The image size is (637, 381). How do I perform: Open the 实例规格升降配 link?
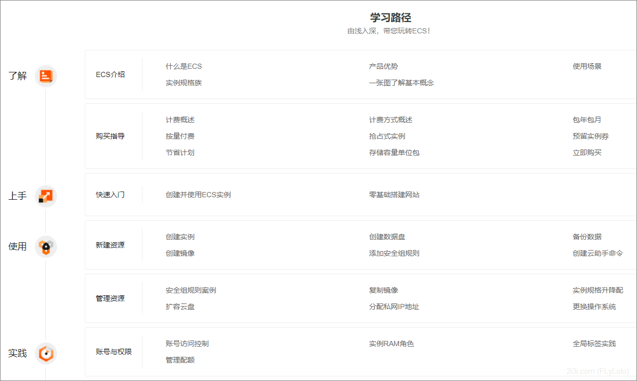(598, 290)
